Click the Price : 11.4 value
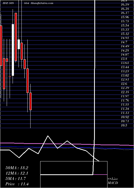Viewport: 134px width, 188px height. click(x=17, y=184)
